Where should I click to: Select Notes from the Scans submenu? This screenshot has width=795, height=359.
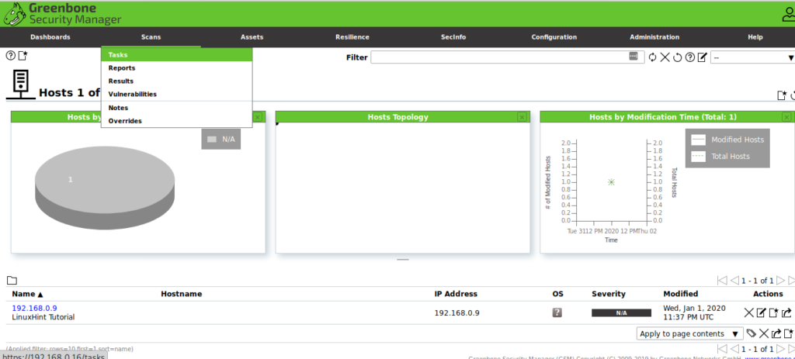pos(176,108)
